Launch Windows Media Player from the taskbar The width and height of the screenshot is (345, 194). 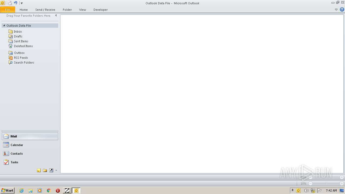(x=40, y=190)
